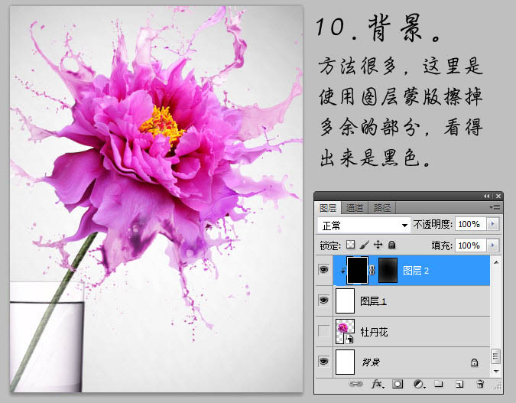Image resolution: width=516 pixels, height=403 pixels.
Task: Click the delete layer trash icon
Action: (480, 383)
